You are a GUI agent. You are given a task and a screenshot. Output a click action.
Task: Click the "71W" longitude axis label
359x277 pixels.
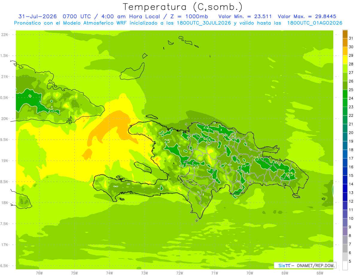(x=215, y=273)
